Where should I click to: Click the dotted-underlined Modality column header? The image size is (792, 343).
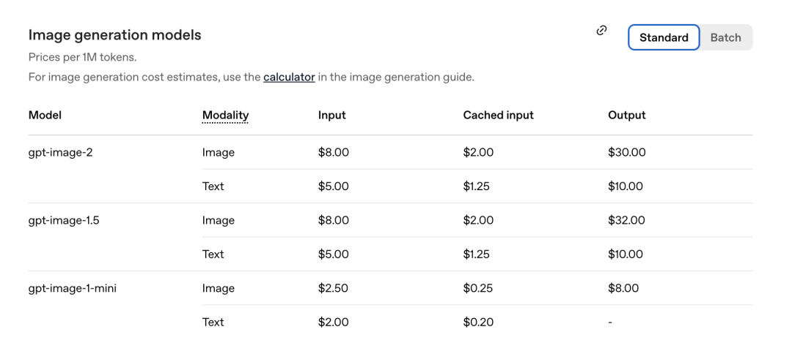225,115
